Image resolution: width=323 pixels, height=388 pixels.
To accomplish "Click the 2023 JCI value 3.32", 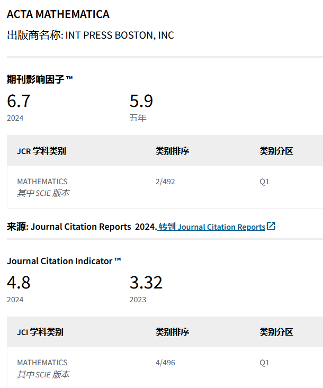I will pos(146,282).
